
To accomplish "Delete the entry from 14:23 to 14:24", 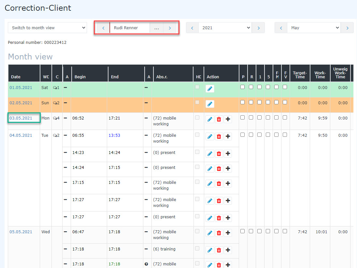I will coord(219,154).
